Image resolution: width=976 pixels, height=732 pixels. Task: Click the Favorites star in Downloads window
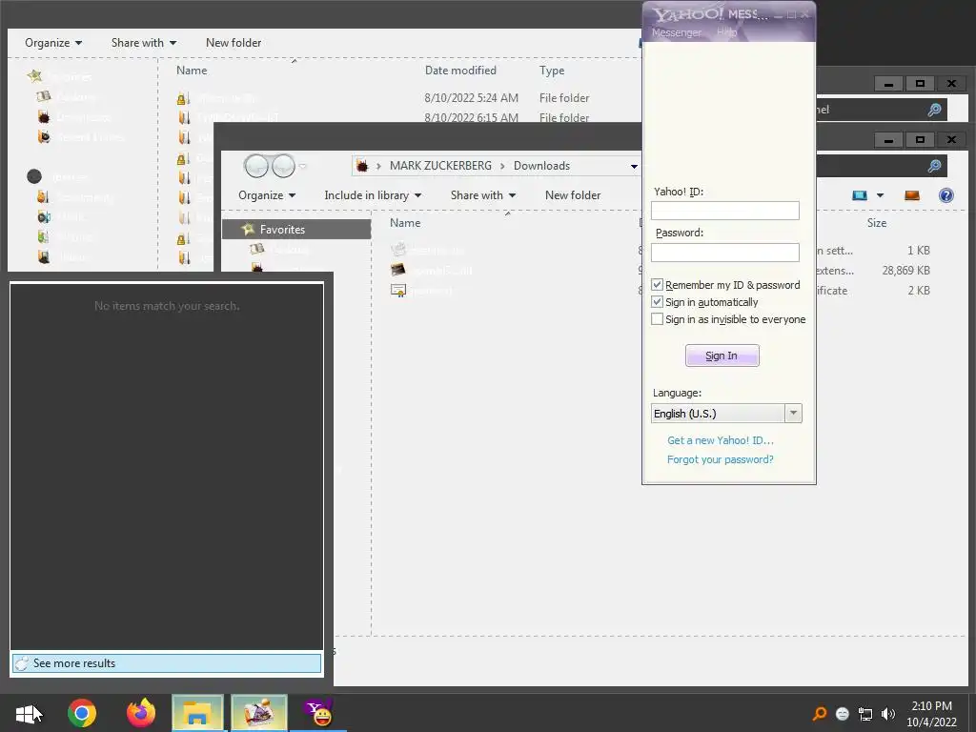(249, 229)
